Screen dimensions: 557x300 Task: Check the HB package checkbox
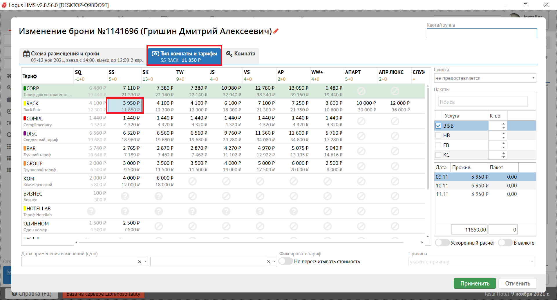click(438, 135)
